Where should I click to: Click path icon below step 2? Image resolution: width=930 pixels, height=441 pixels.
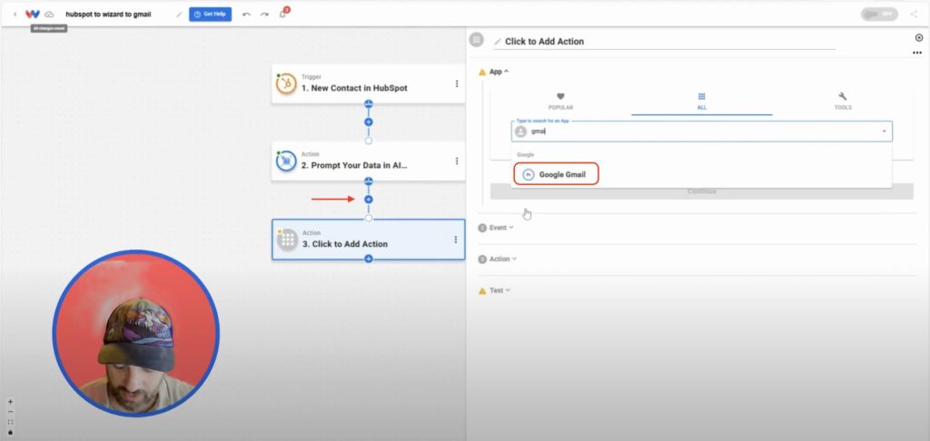pos(369,181)
